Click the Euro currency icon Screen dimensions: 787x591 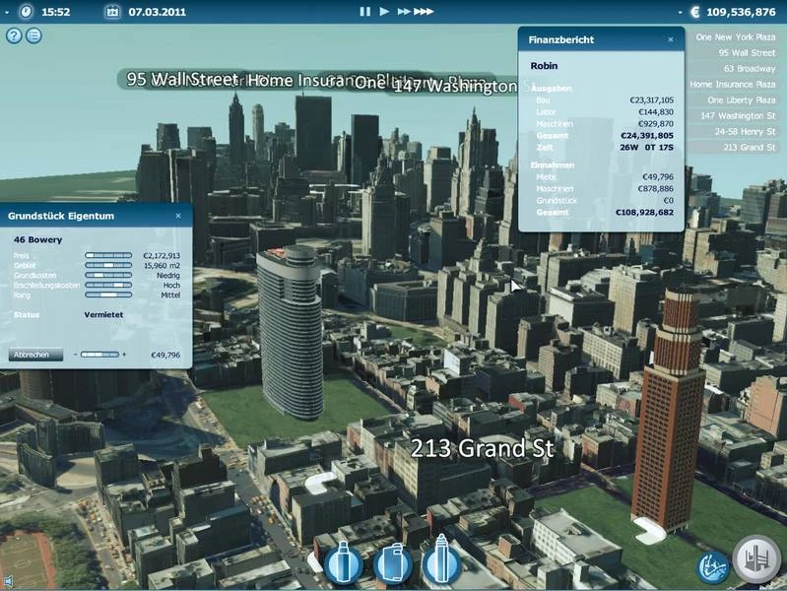695,12
